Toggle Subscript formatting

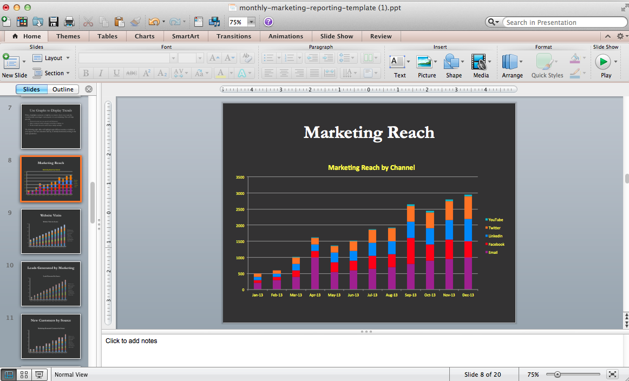point(162,73)
